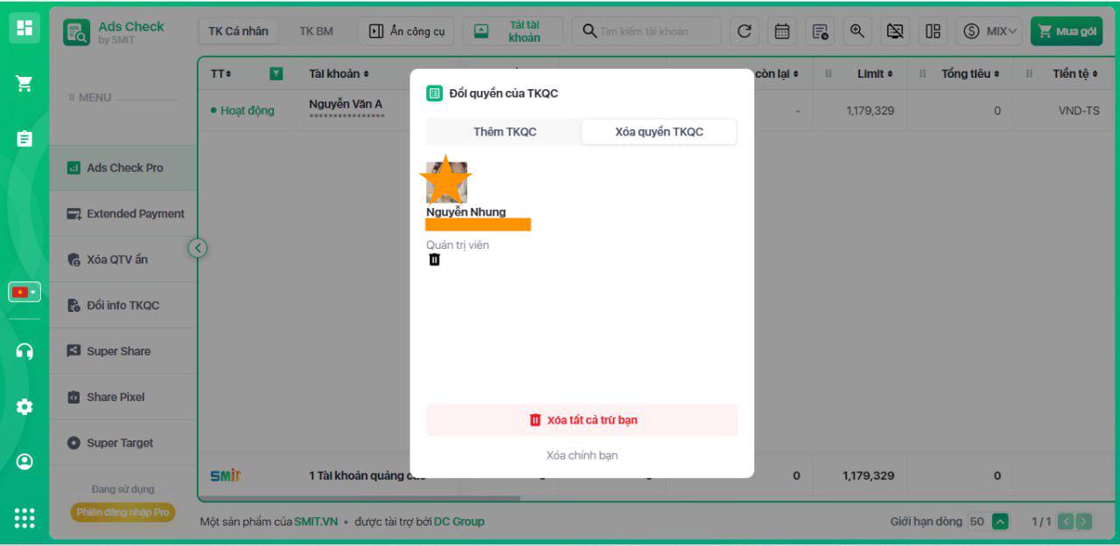Collapse the sidebar menu with the chevron
The image size is (1120, 546).
point(198,248)
